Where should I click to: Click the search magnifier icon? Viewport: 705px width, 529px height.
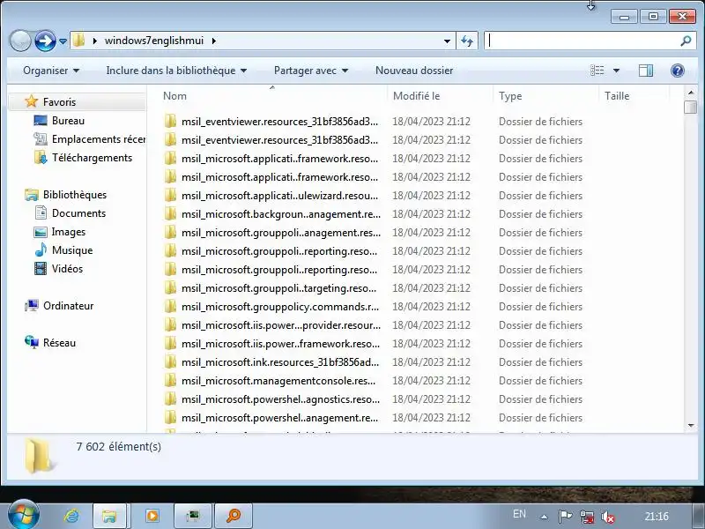(x=686, y=41)
